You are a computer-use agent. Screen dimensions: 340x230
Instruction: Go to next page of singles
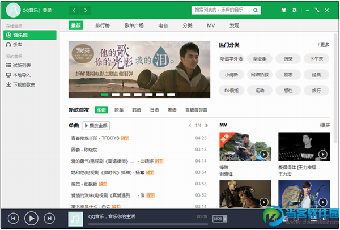point(206,126)
